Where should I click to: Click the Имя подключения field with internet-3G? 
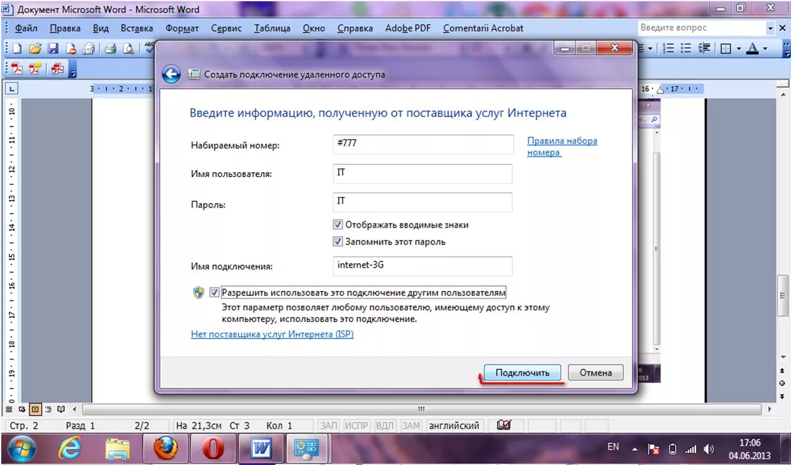(x=422, y=266)
